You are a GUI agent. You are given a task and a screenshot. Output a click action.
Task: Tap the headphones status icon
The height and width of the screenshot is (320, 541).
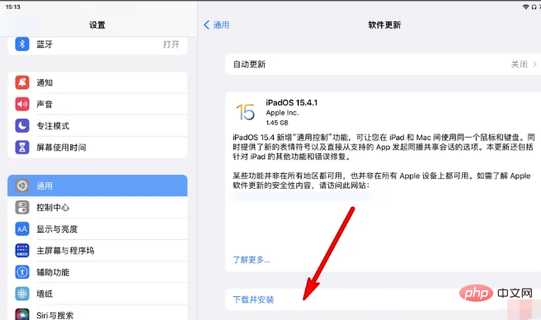(x=534, y=7)
